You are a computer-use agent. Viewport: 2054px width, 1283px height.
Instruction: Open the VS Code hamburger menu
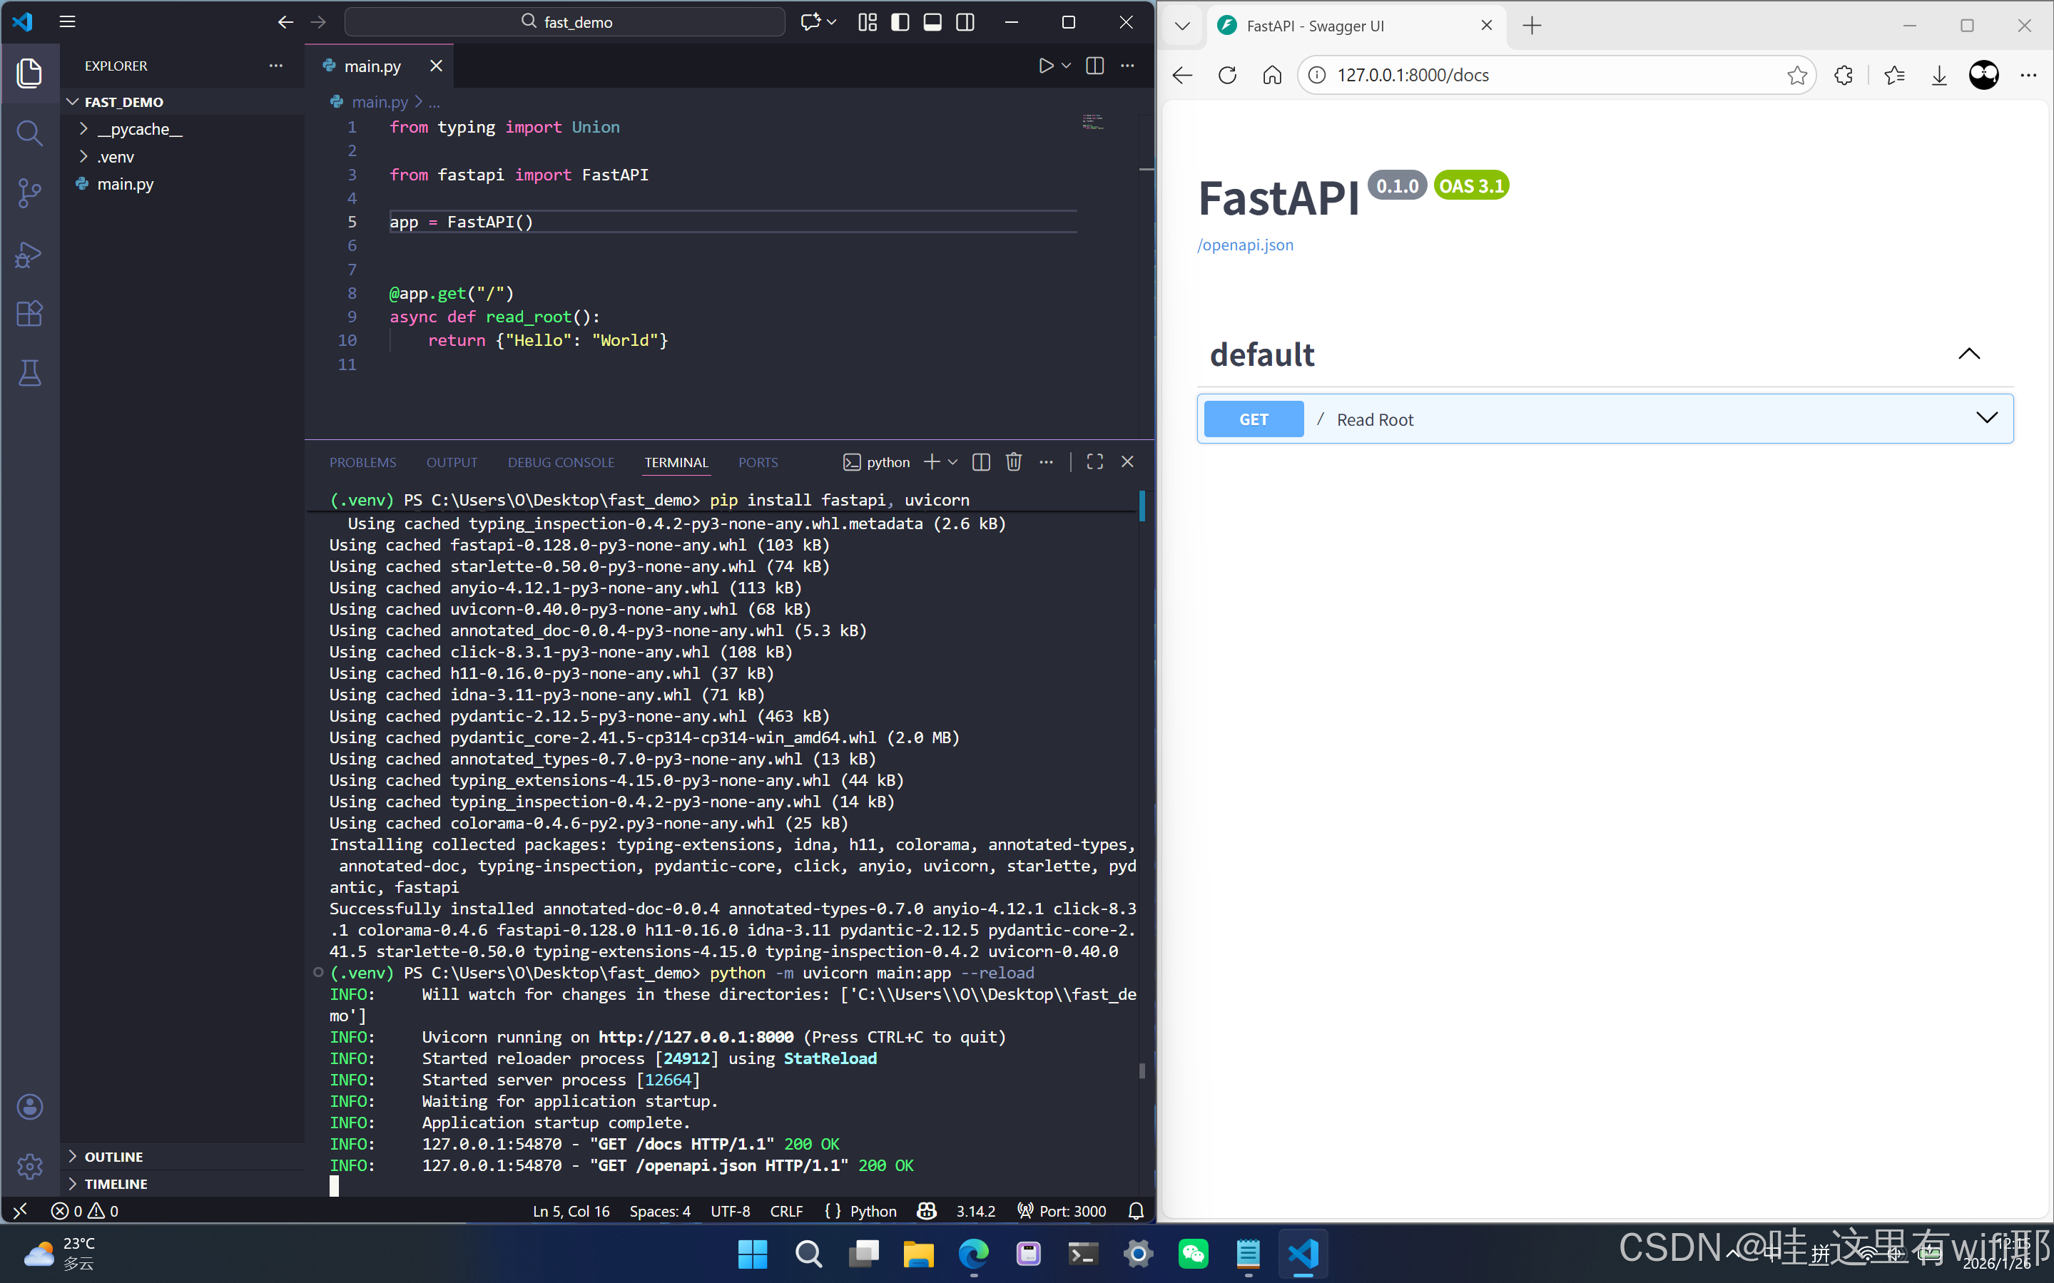(68, 22)
